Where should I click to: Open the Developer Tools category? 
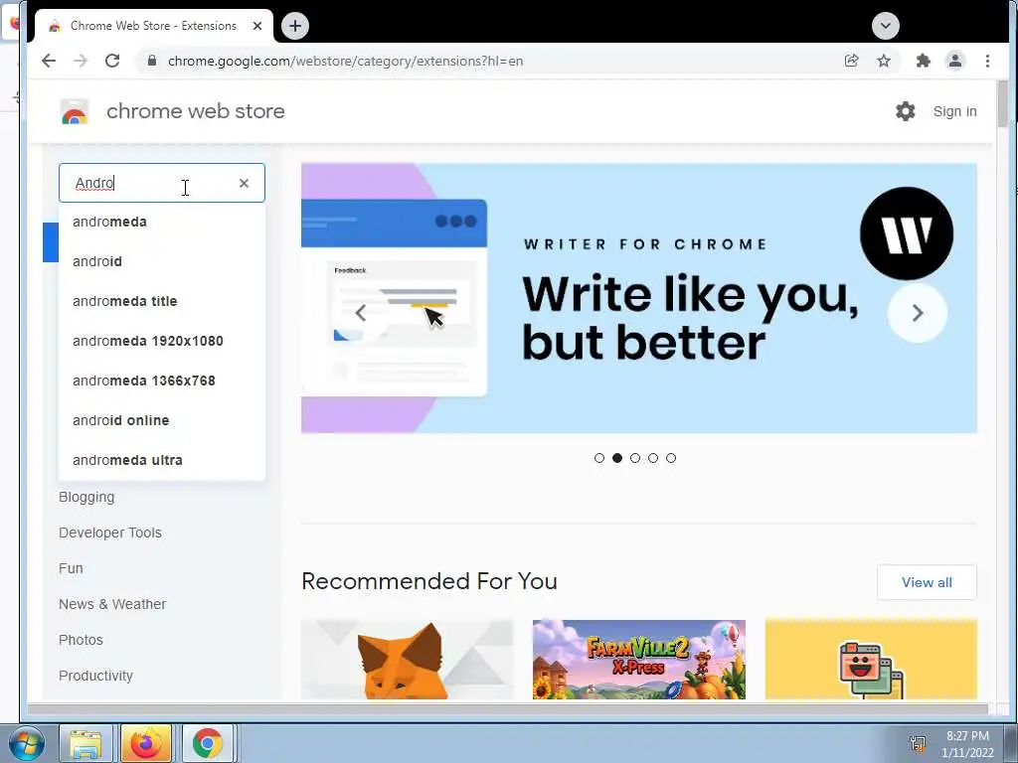coord(109,533)
